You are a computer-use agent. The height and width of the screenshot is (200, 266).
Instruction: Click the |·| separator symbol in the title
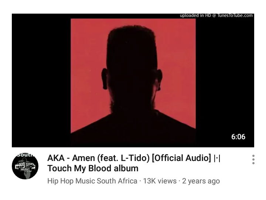click(x=217, y=158)
